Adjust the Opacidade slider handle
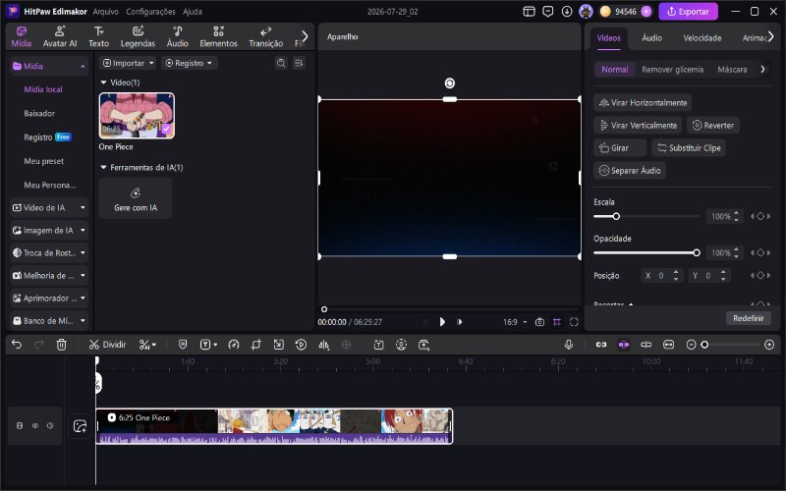The height and width of the screenshot is (491, 786). pyautogui.click(x=697, y=253)
